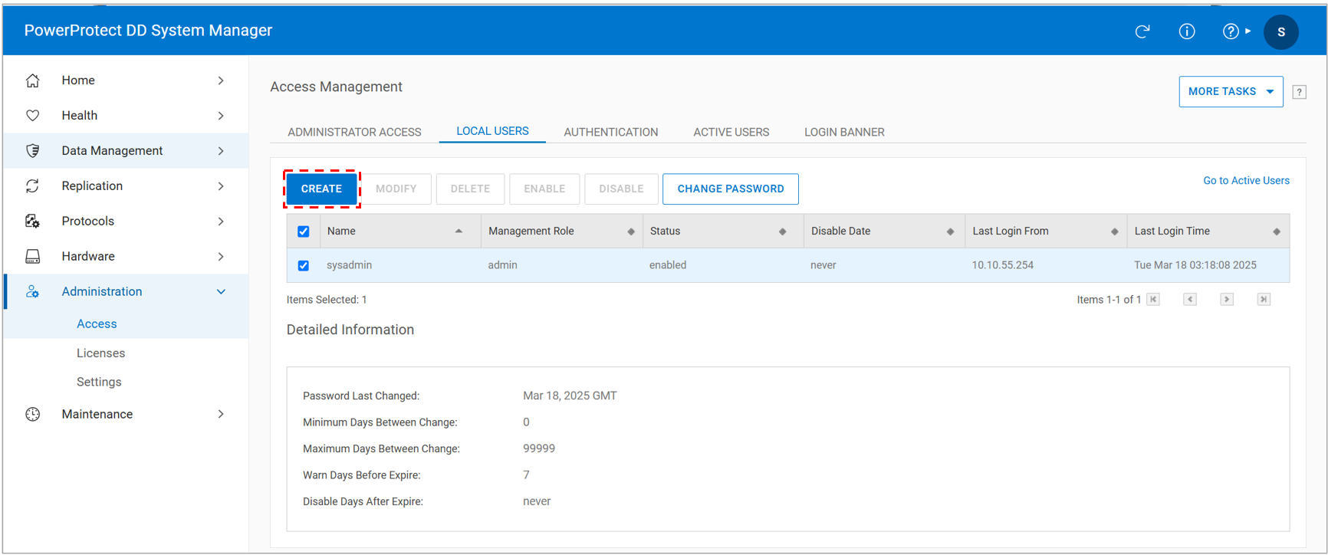Screen dimensions: 1328x555
Task: Open Settings under Administration
Action: (x=99, y=382)
